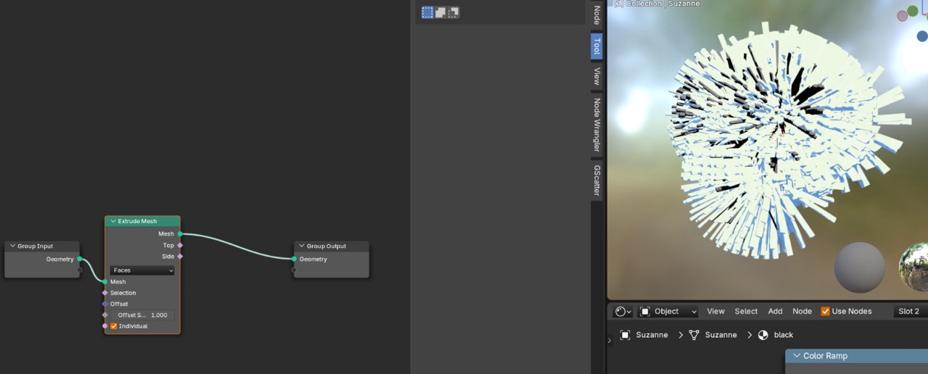Click the Offset Scale input socket
Image resolution: width=928 pixels, height=374 pixels.
tap(105, 315)
